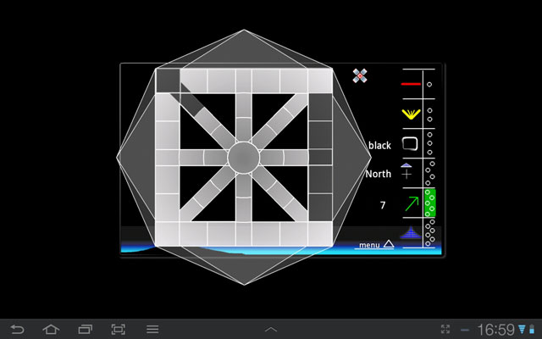Click the 'menu' label
This screenshot has height=339, width=542.
coord(369,245)
